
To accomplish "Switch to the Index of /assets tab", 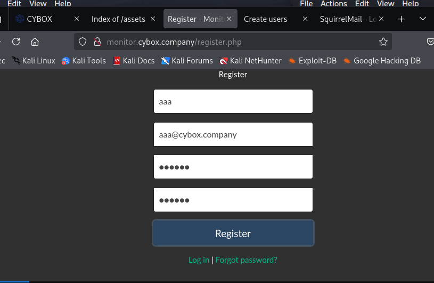I will point(118,19).
